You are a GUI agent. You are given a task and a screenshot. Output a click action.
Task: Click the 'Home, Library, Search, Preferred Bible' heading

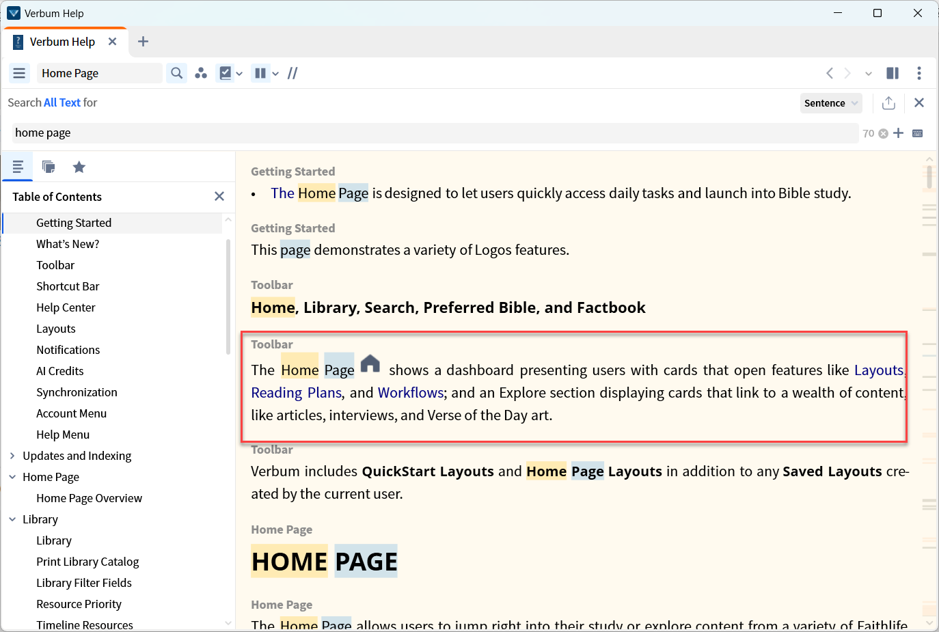pos(448,307)
